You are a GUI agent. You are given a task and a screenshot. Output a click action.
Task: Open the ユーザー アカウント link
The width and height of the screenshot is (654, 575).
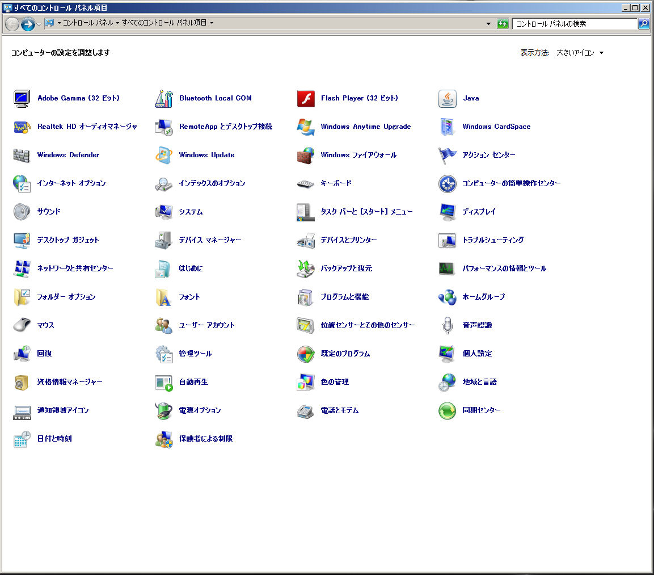(x=206, y=325)
